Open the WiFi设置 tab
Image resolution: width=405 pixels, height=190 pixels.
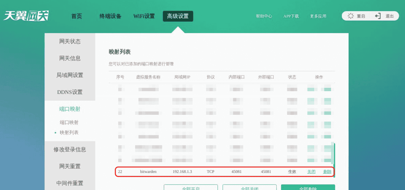144,16
